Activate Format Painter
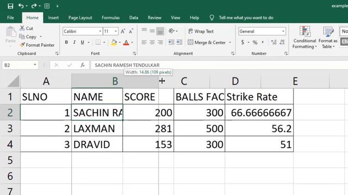 tap(37, 45)
